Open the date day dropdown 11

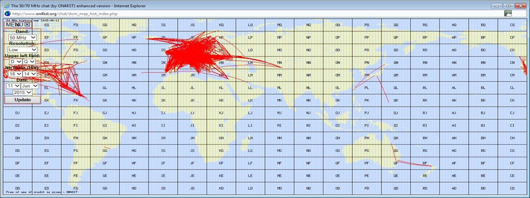(x=13, y=86)
